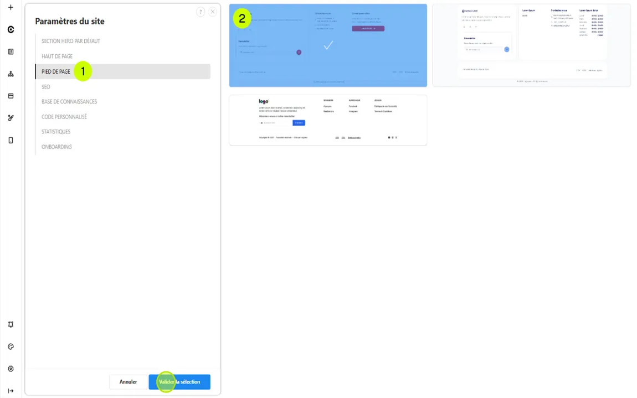Open the settings gear icon in sidebar
637x398 pixels.
pos(11,369)
